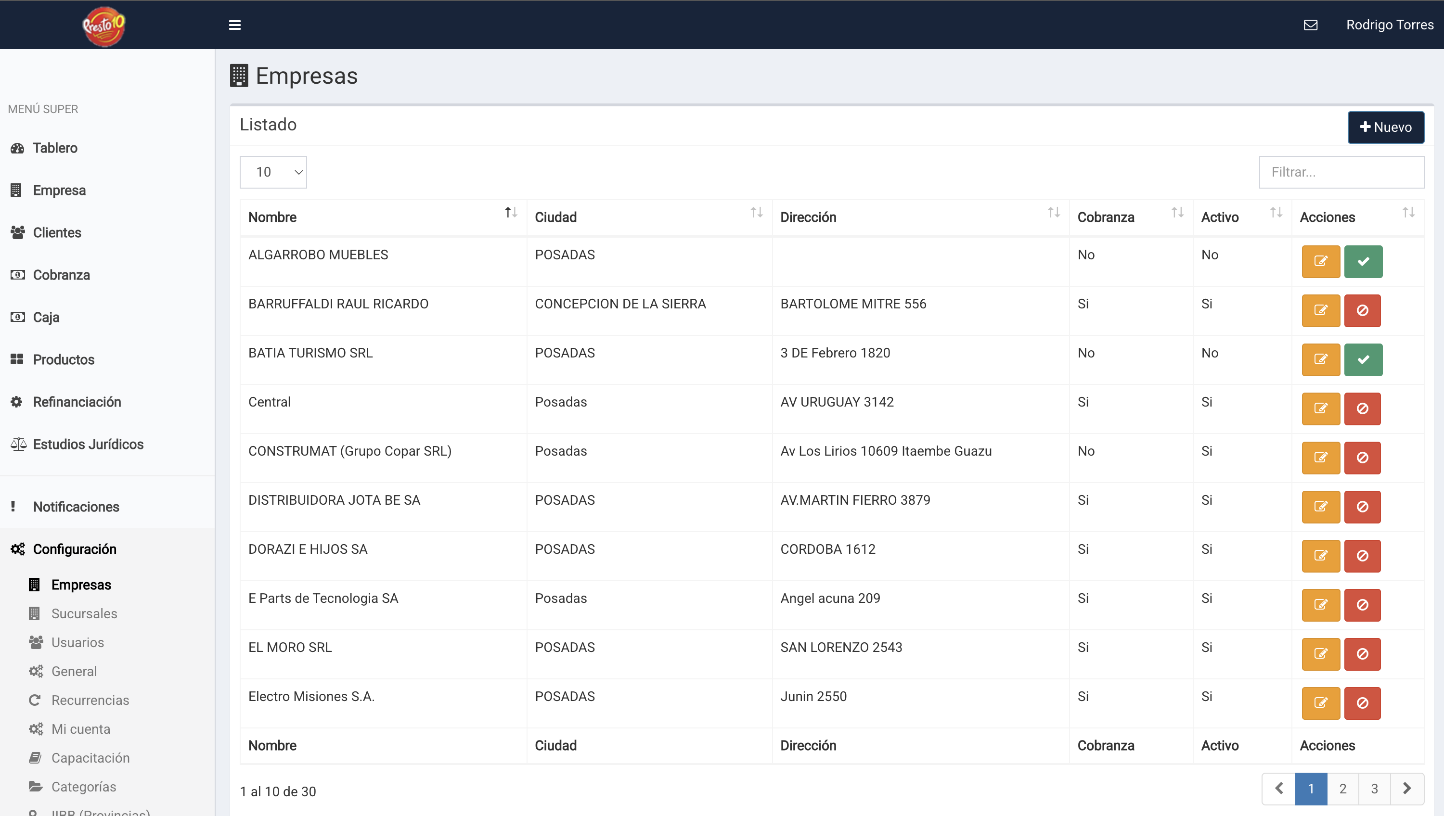Click the Presto10 logo
This screenshot has height=816, width=1444.
(103, 26)
